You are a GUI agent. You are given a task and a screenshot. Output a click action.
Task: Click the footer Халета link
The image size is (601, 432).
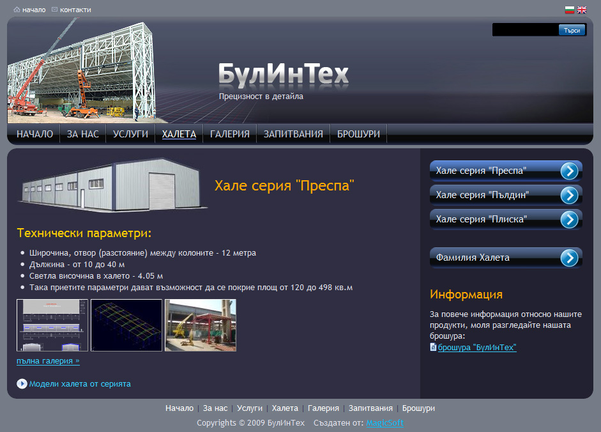coord(285,408)
